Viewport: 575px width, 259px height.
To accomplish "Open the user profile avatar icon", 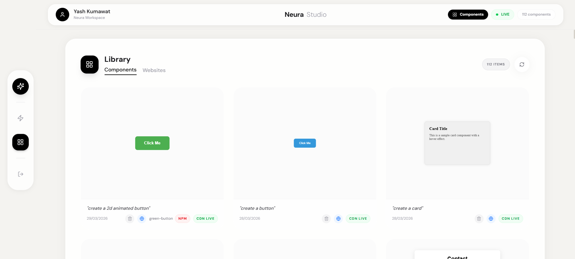I will (62, 14).
